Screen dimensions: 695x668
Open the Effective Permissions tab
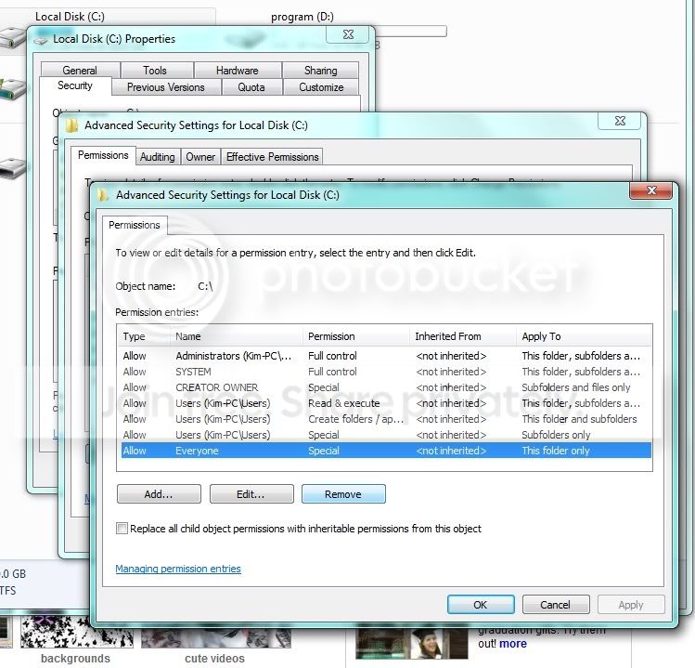click(x=272, y=157)
